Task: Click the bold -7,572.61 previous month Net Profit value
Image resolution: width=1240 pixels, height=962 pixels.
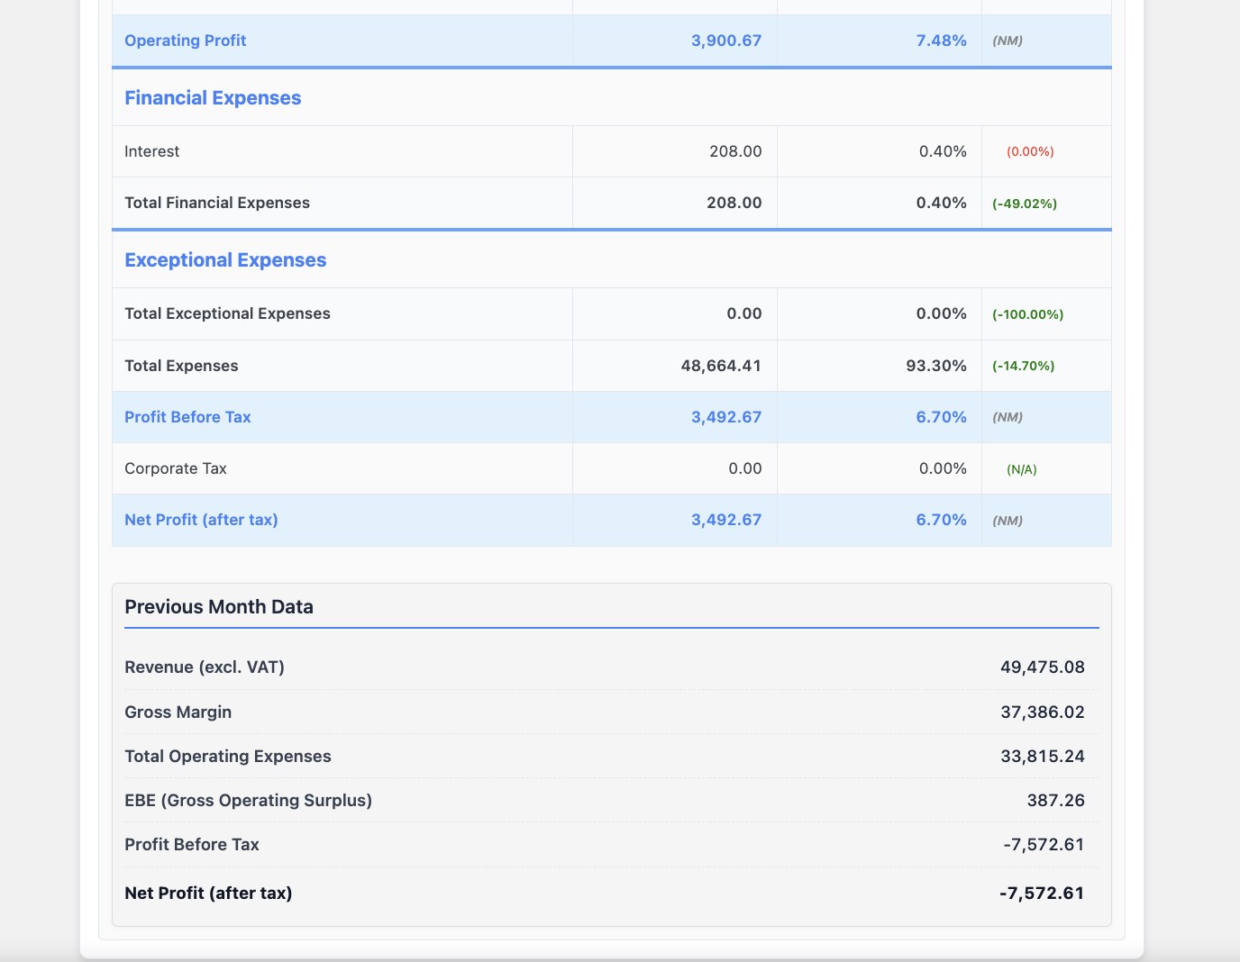Action: pos(1042,894)
